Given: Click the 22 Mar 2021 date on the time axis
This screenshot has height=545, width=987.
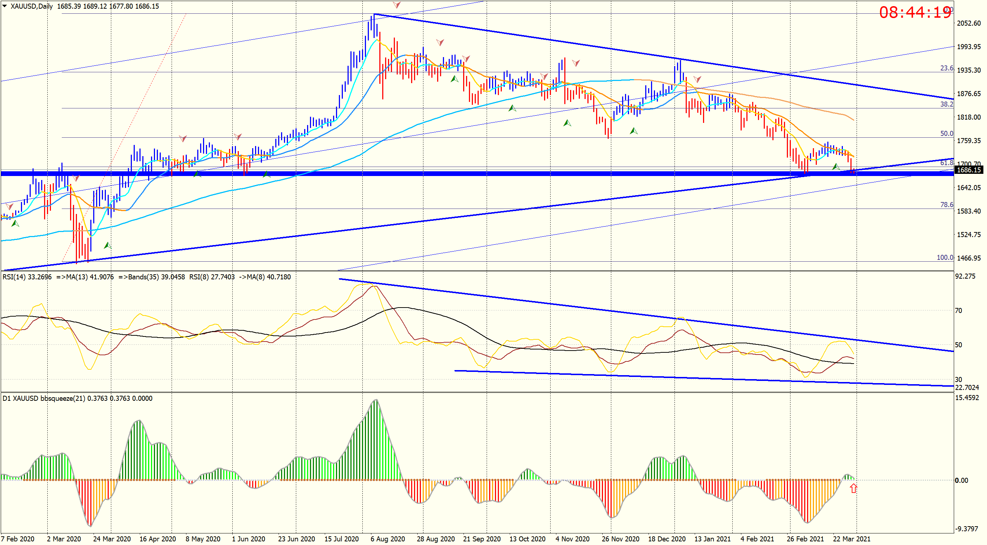Looking at the screenshot, I should pyautogui.click(x=852, y=539).
